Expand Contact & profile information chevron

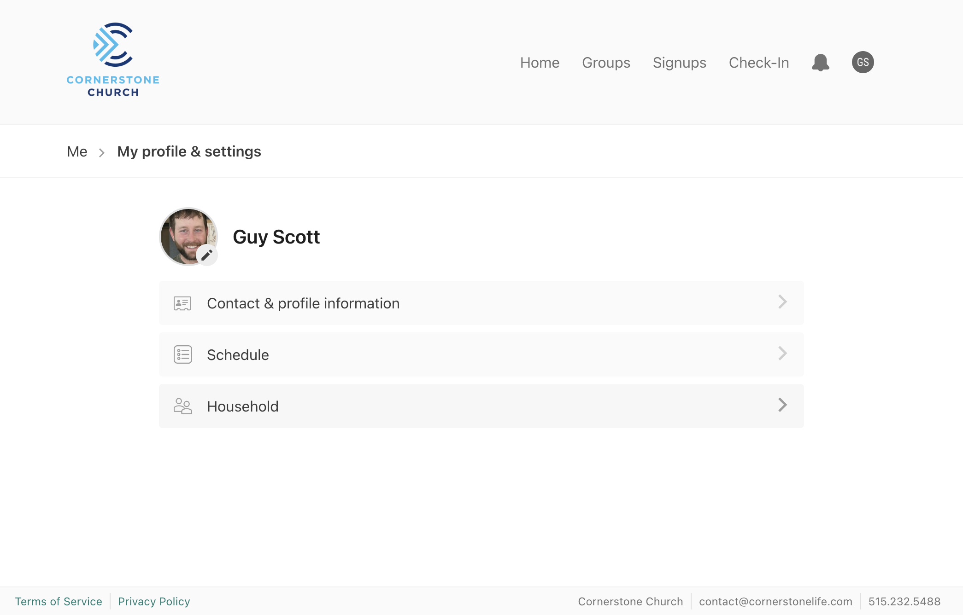pyautogui.click(x=782, y=302)
